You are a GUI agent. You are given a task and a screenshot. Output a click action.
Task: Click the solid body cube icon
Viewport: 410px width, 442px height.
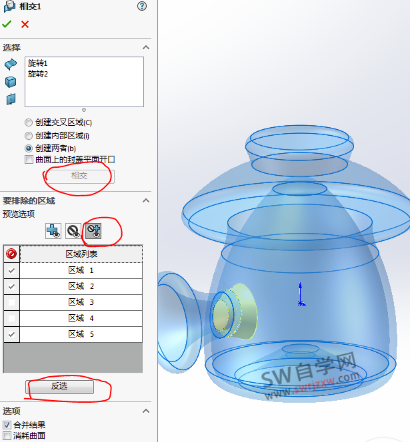pyautogui.click(x=11, y=82)
